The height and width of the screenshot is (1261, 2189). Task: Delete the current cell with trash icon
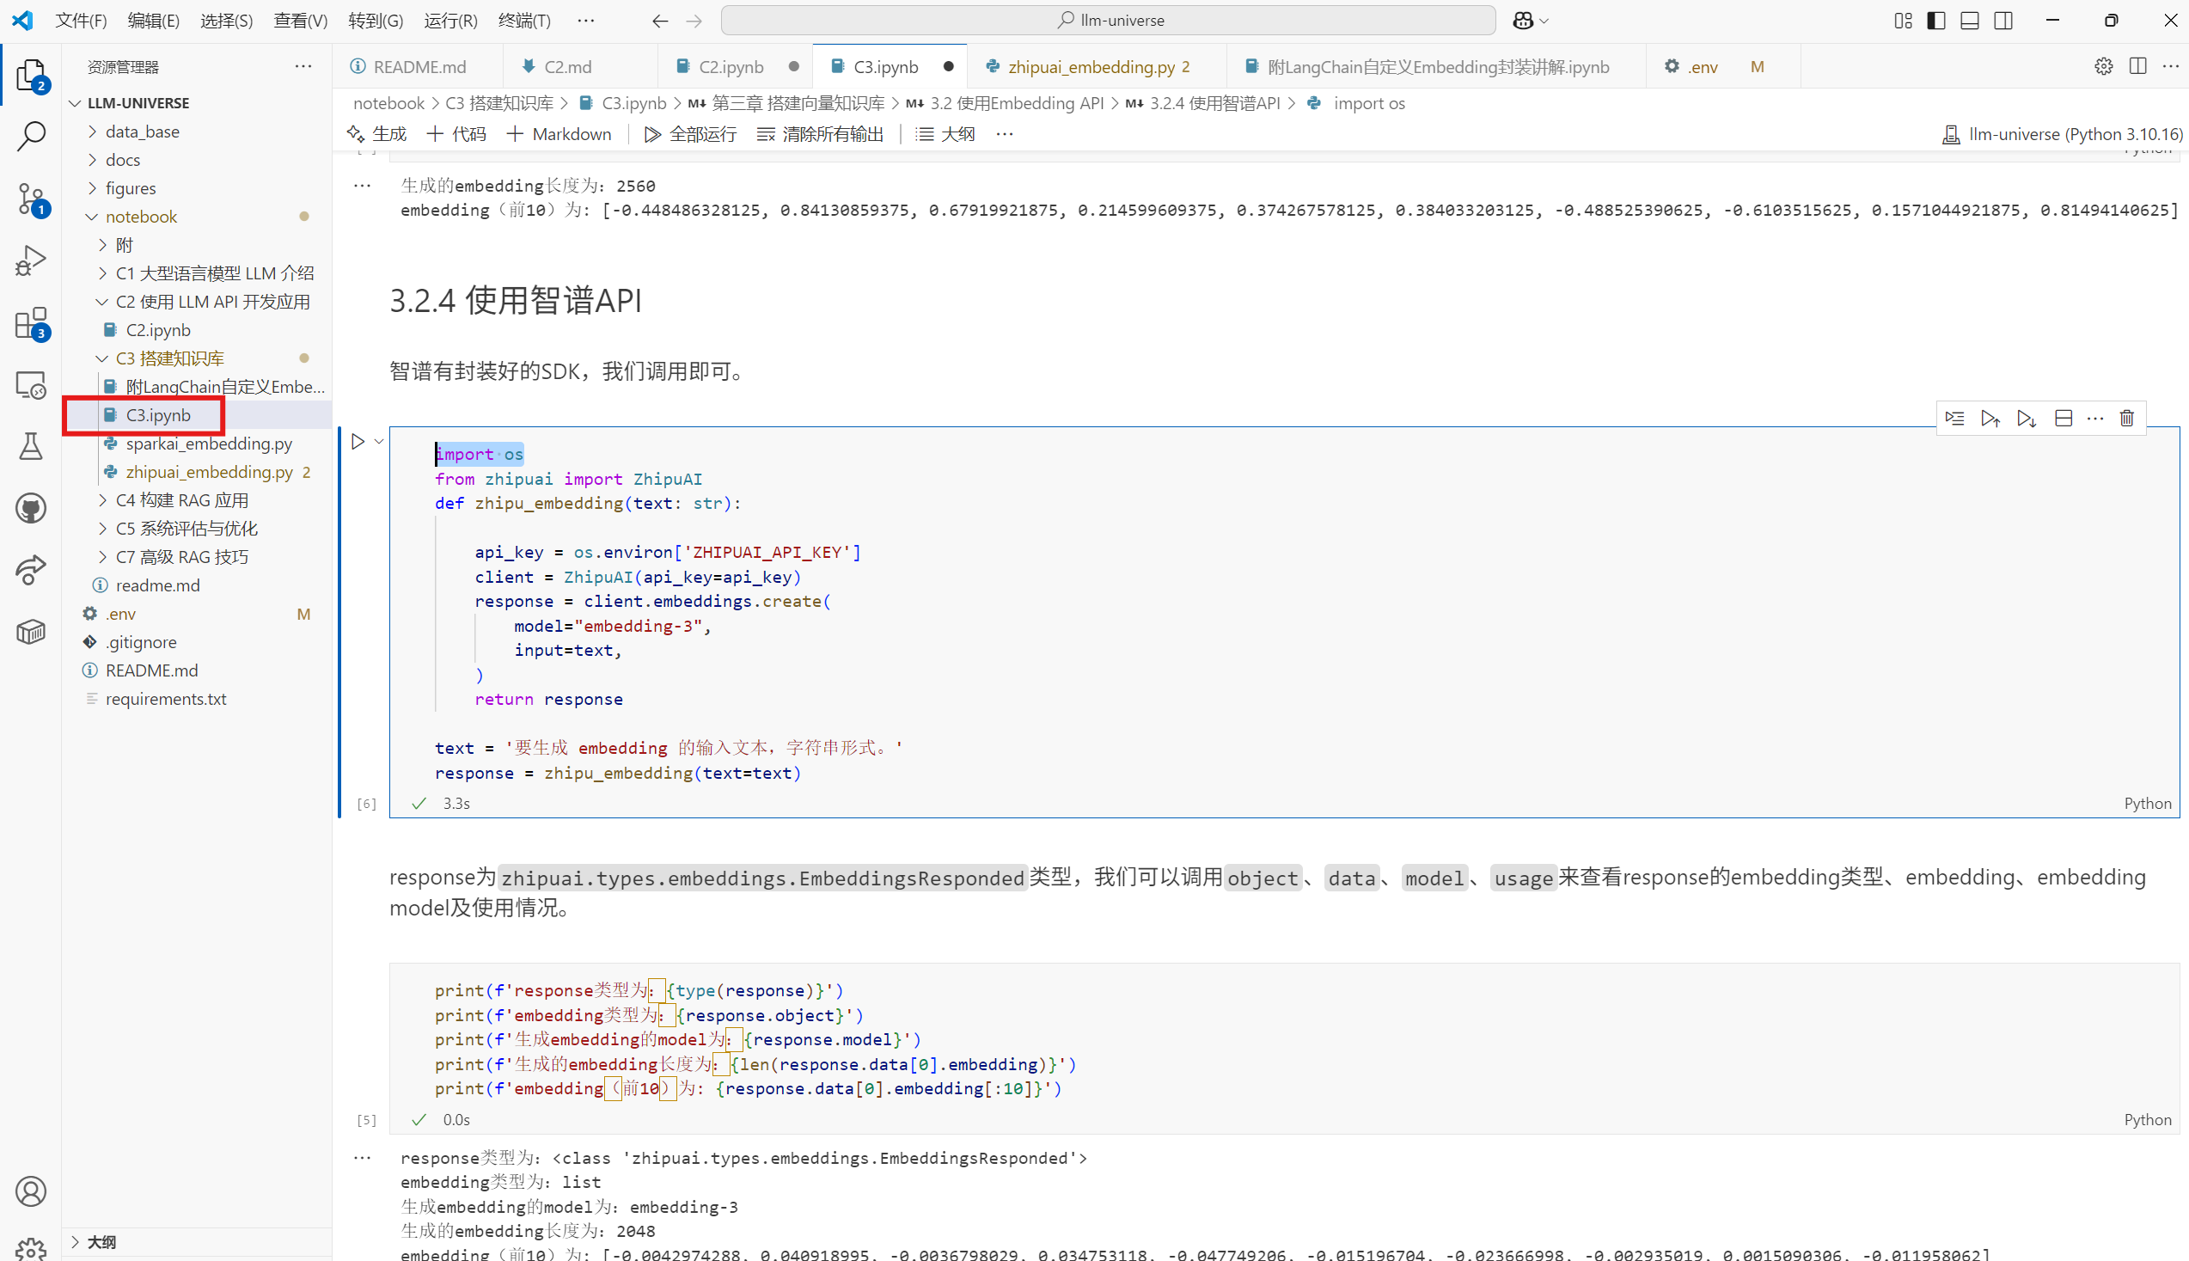point(2126,419)
